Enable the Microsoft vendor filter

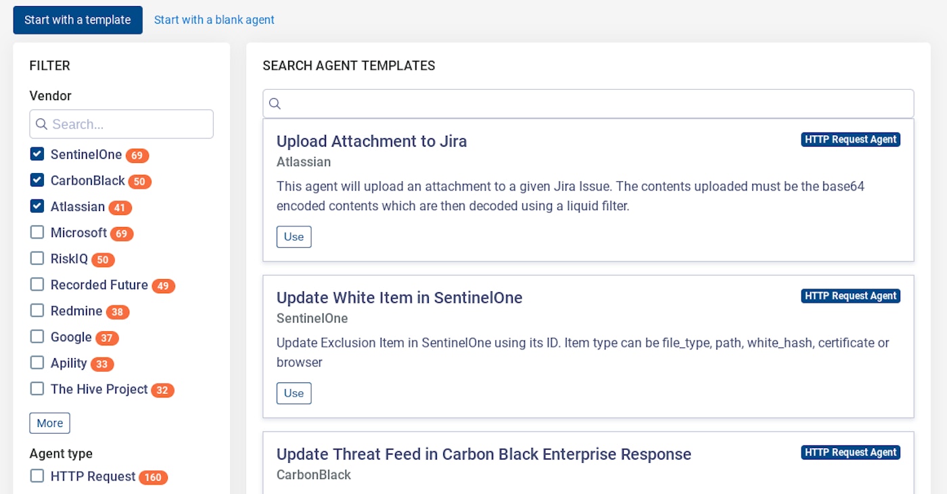pos(37,232)
